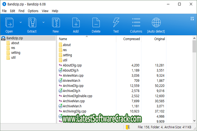The height and width of the screenshot is (131, 197).
Task: Open the Options menu
Action: pos(33,11)
